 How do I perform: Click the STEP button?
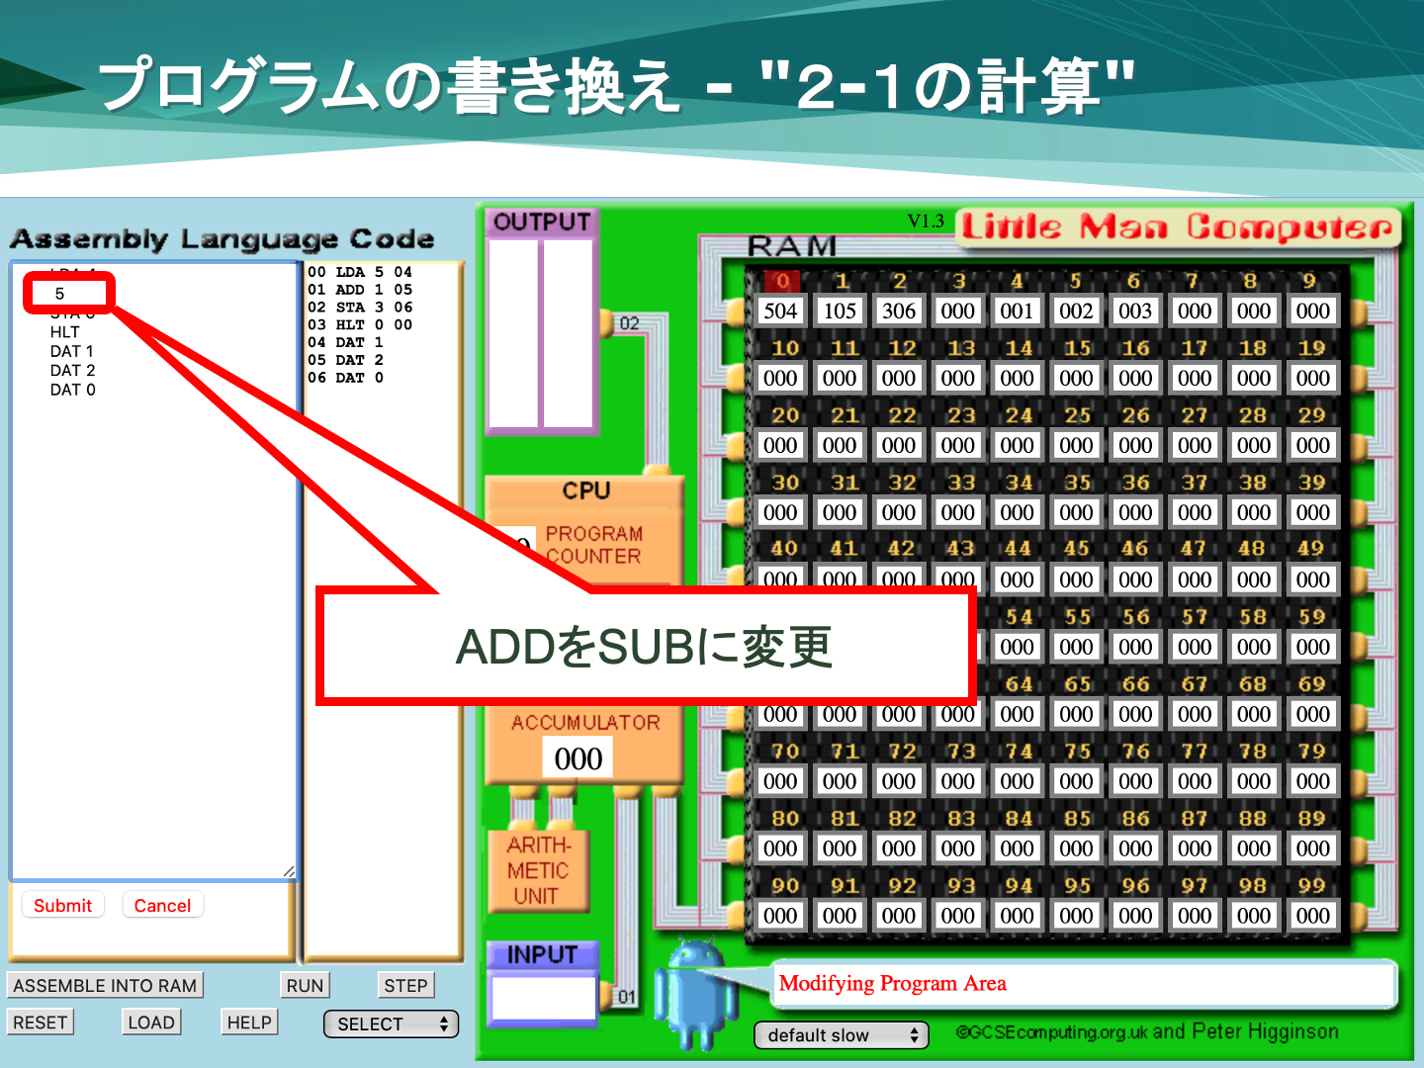point(405,986)
